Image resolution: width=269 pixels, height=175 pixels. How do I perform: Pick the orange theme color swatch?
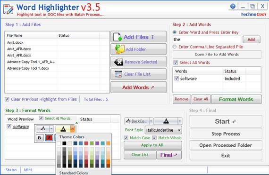108,143
